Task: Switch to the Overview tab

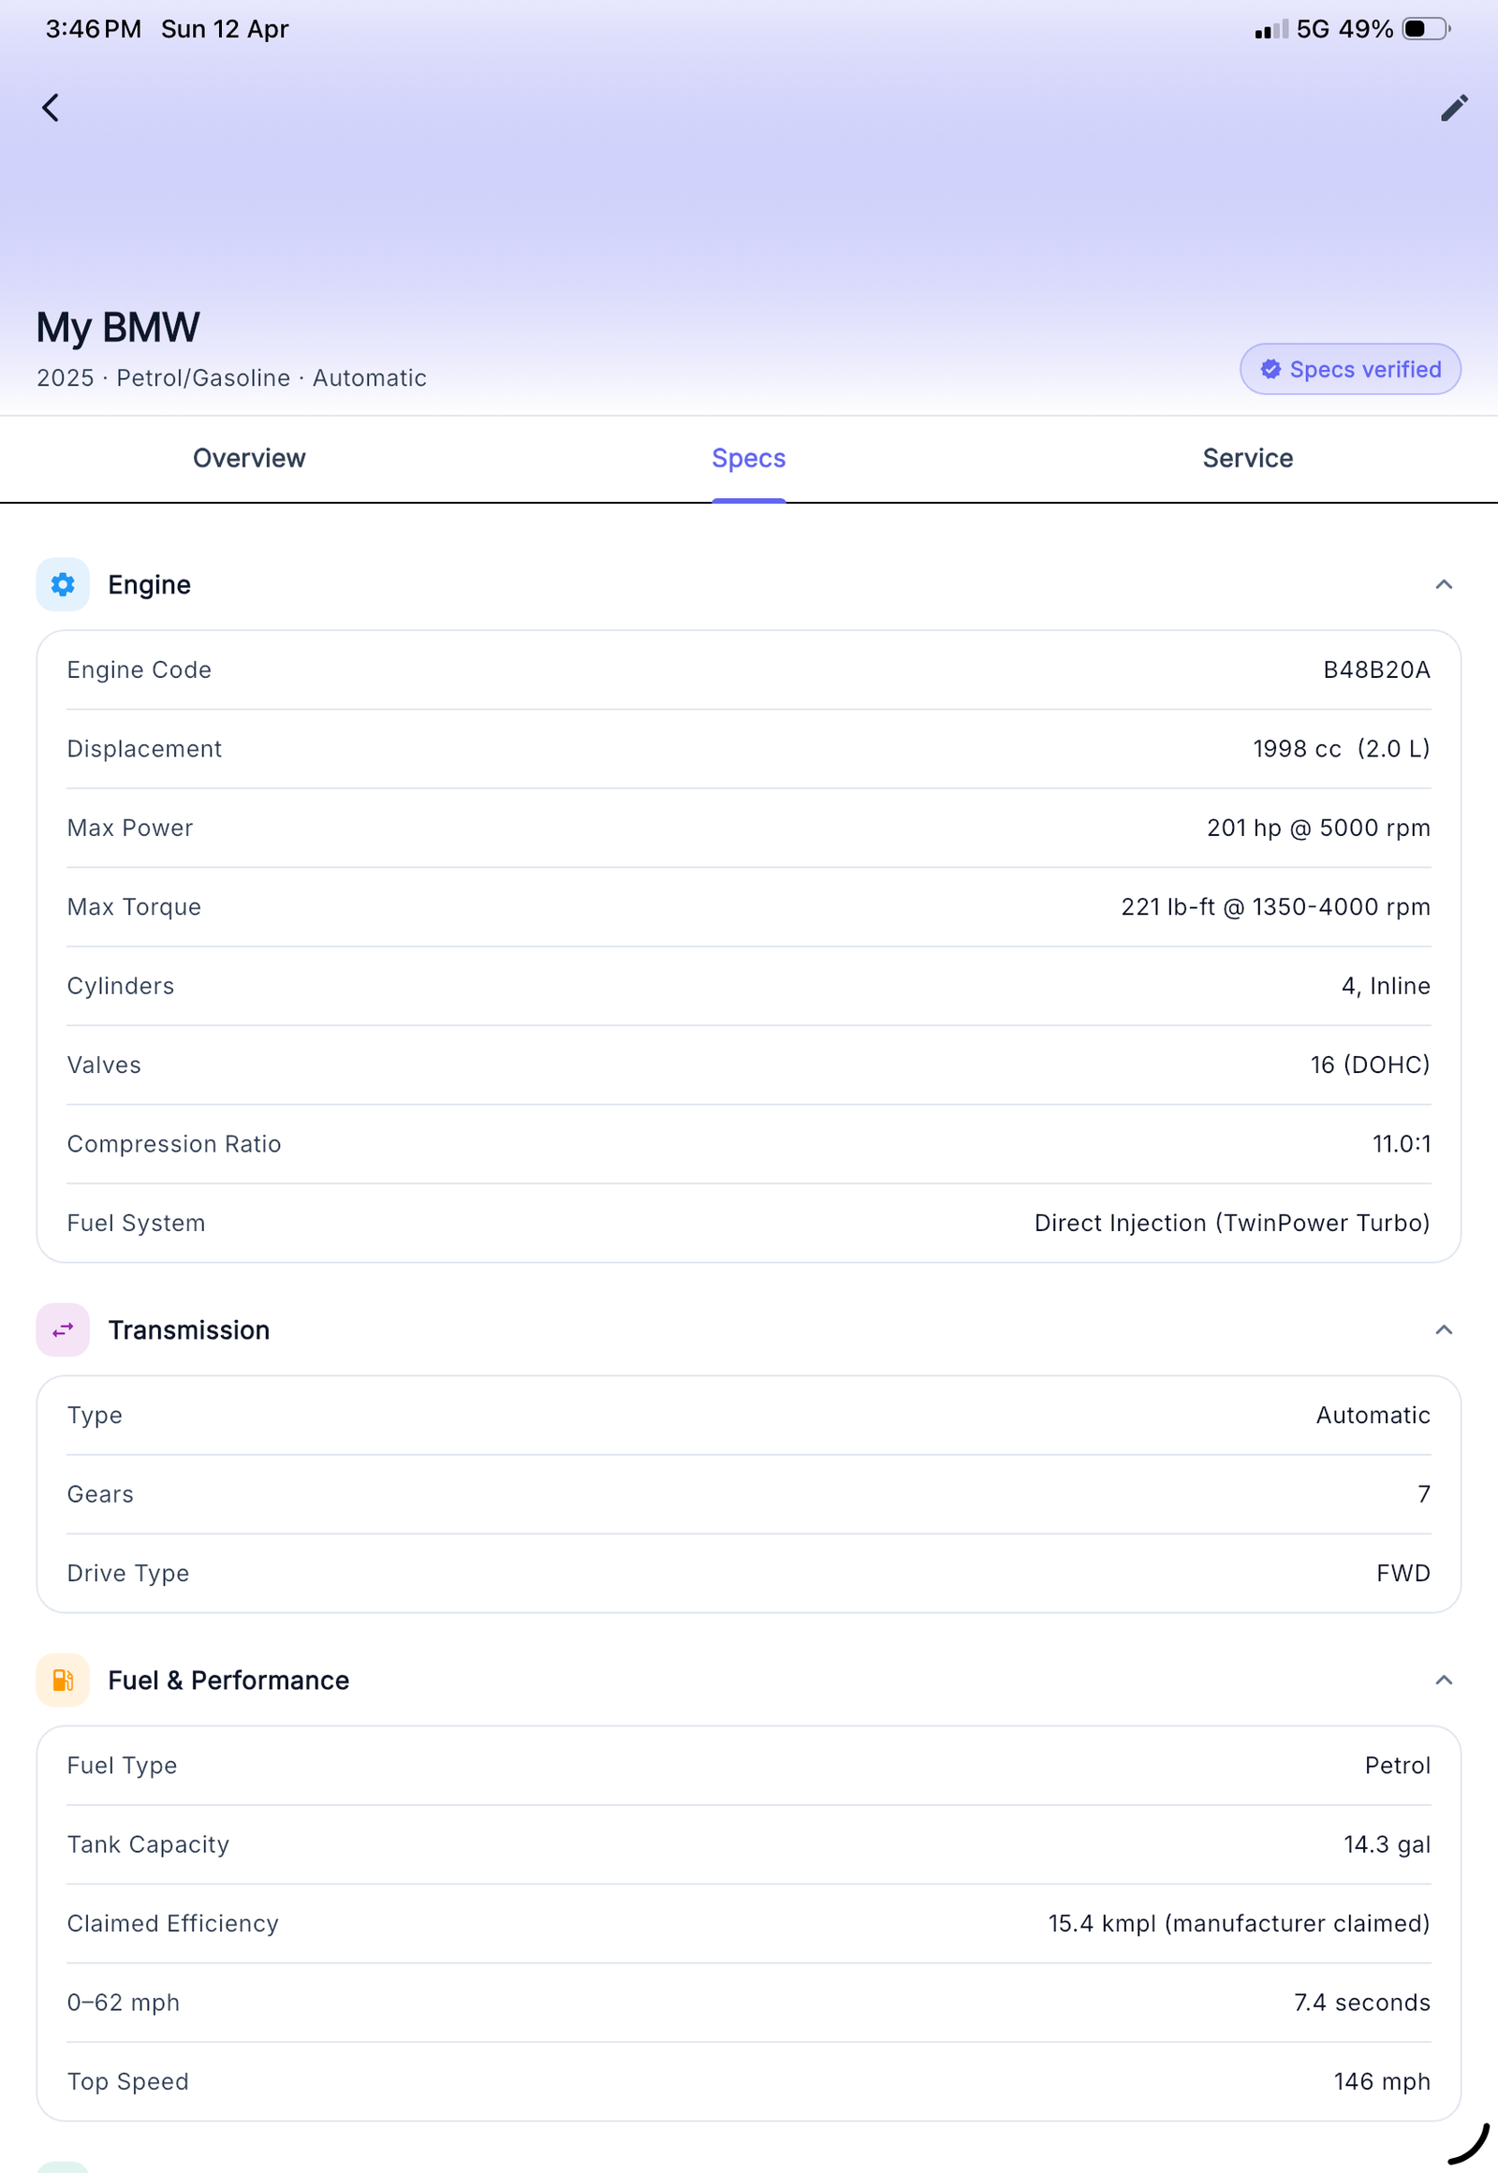Action: click(x=250, y=458)
